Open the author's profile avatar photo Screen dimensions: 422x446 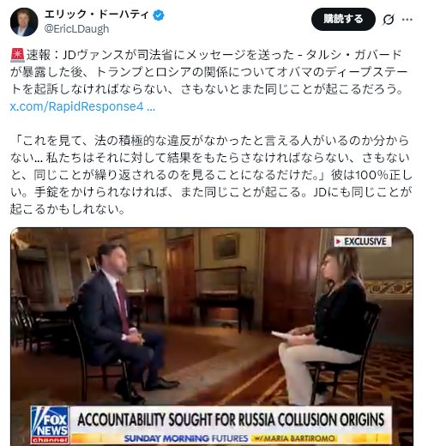tap(24, 22)
